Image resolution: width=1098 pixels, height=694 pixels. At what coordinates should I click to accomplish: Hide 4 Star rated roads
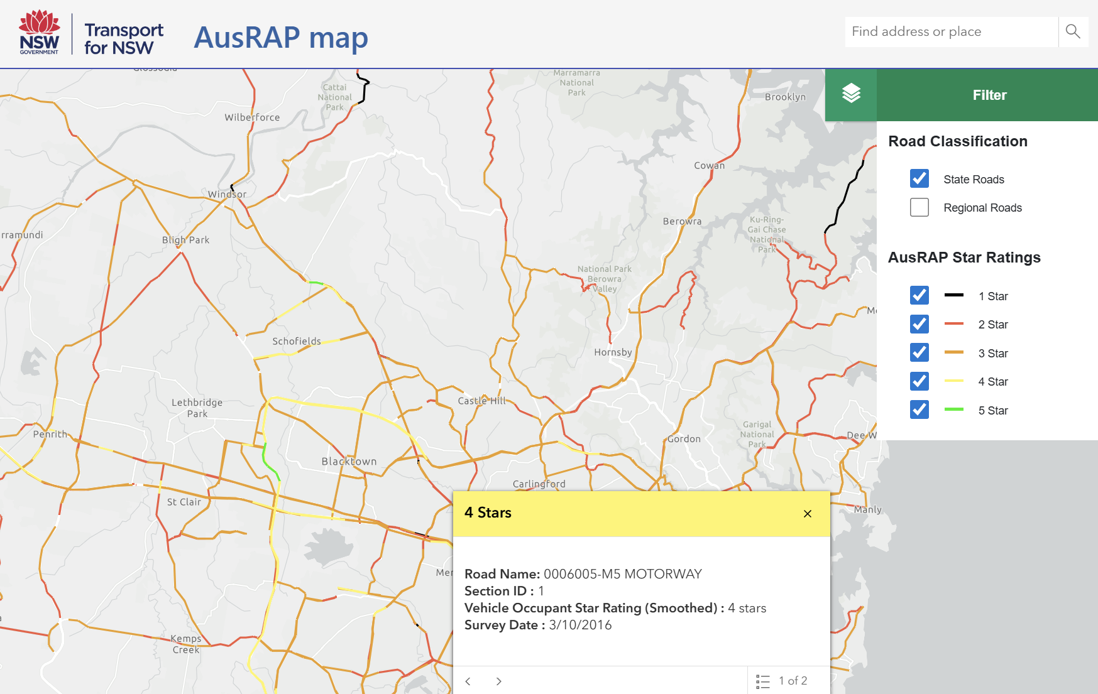click(920, 381)
